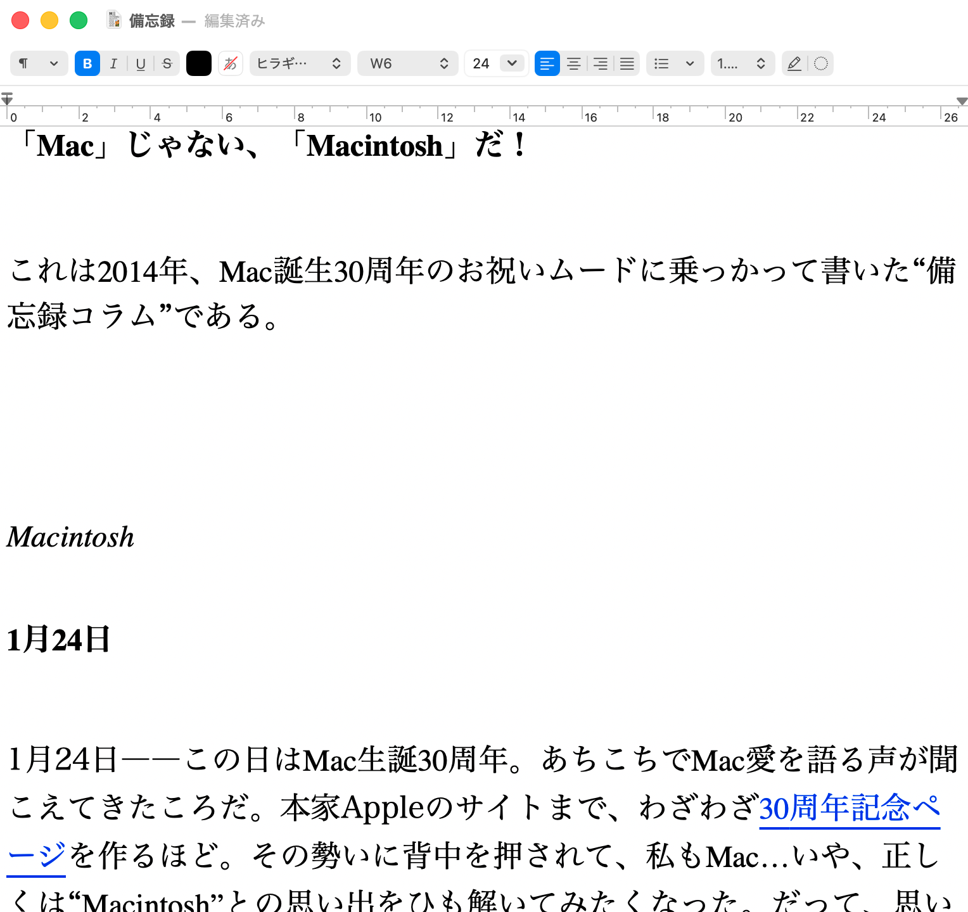Follow the 30周年記念ページ hyperlink
This screenshot has height=912, width=968.
tap(849, 809)
